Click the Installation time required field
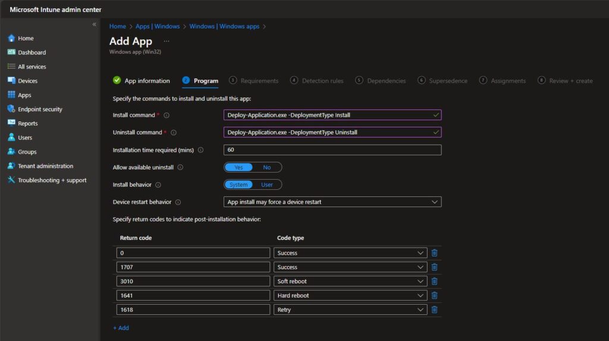The height and width of the screenshot is (341, 609). [x=332, y=150]
